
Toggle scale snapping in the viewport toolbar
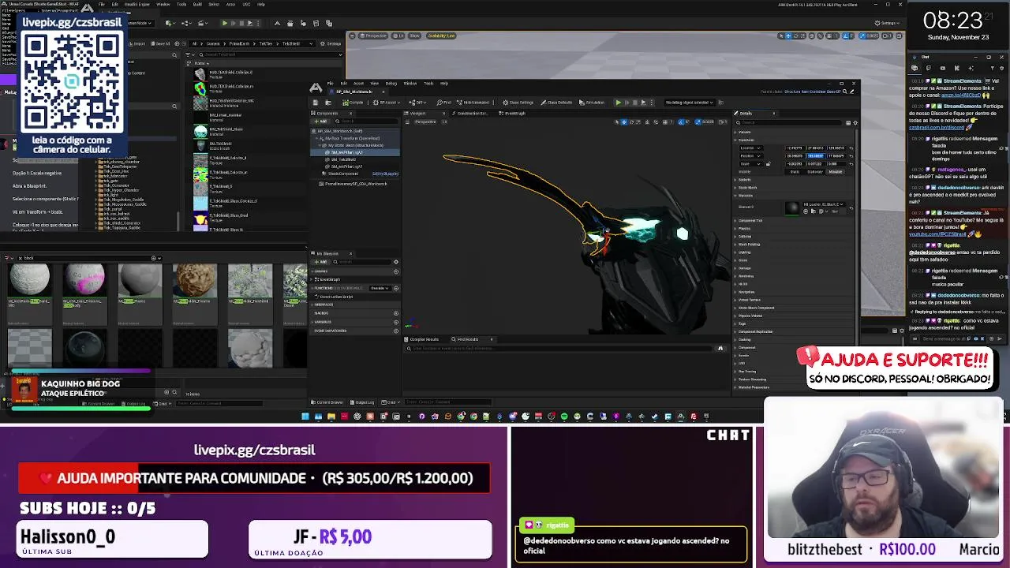(698, 121)
